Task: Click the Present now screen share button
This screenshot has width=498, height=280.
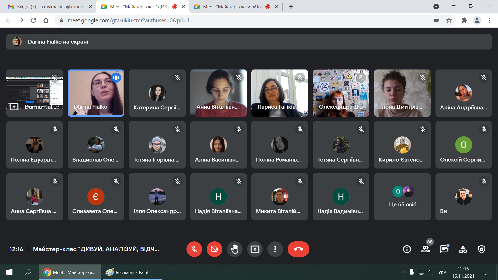Action: (x=255, y=249)
